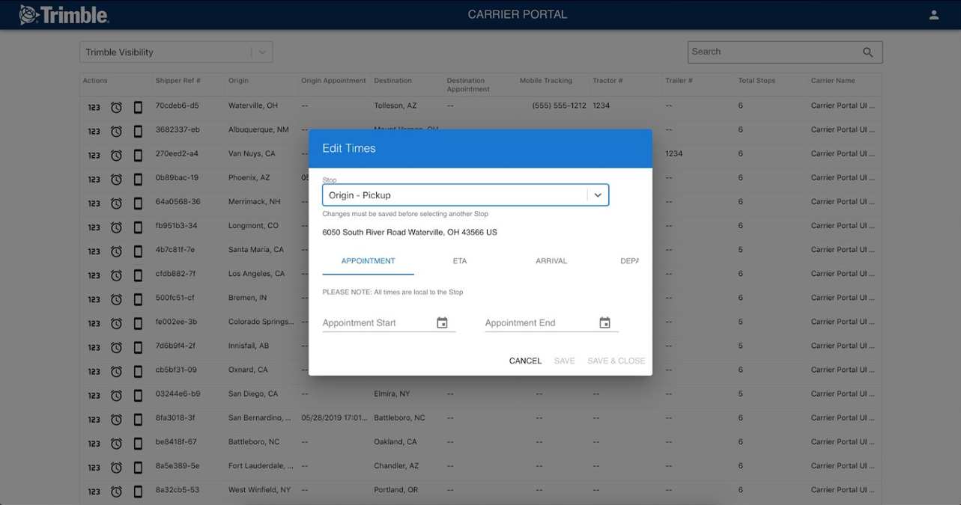Switch to the ETA tab
The width and height of the screenshot is (961, 505).
[459, 261]
